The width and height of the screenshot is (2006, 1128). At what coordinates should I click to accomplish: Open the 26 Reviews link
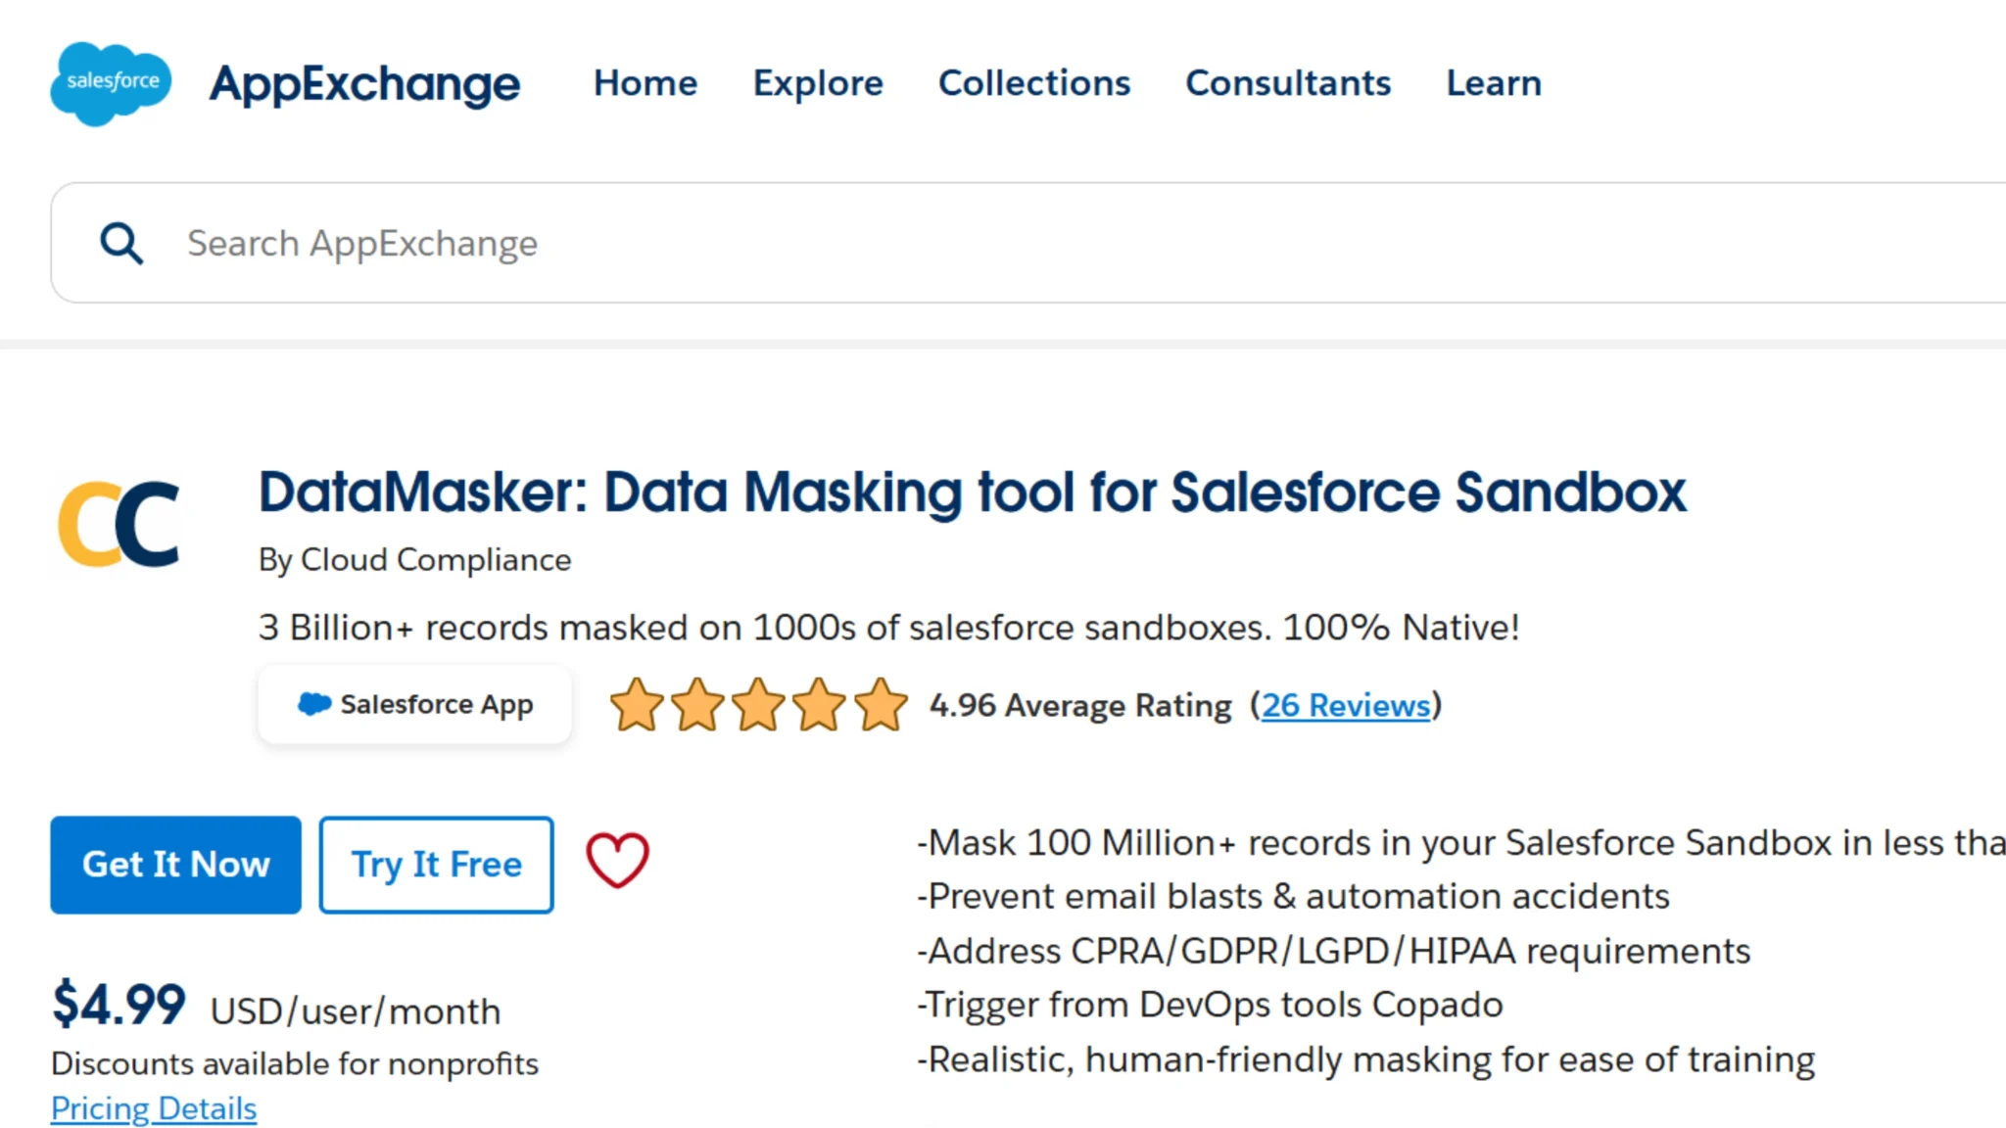click(1345, 705)
